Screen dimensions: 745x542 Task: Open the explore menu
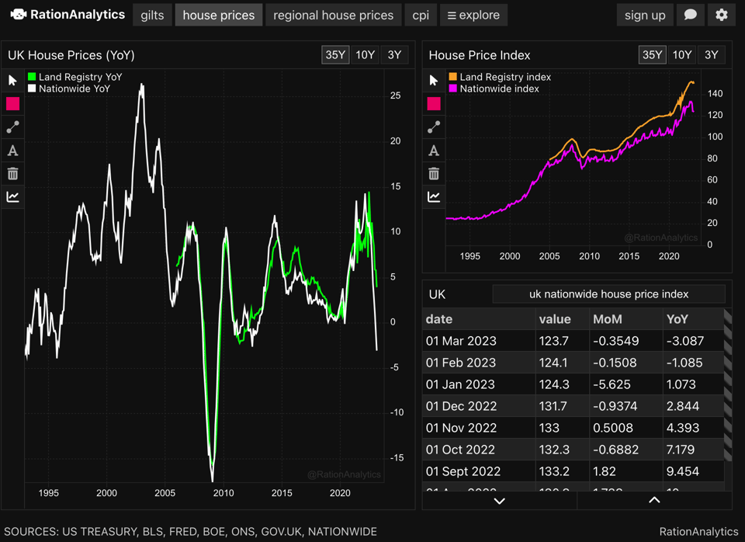473,15
